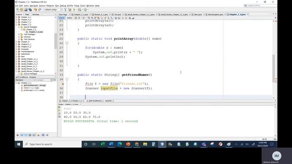Rerun program using output panel green arrows
Image resolution: width=292 pixels, height=164 pixels.
[59, 107]
